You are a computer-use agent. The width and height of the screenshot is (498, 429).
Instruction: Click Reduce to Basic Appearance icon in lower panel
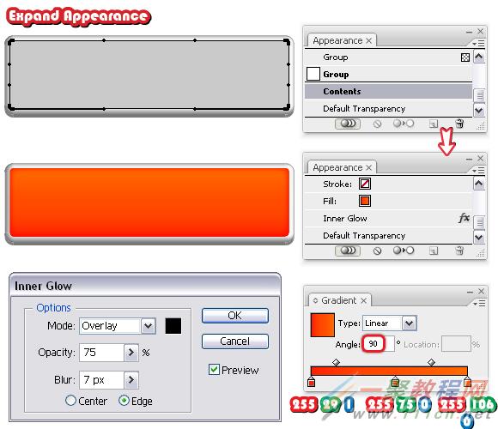coord(404,251)
